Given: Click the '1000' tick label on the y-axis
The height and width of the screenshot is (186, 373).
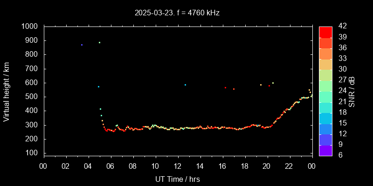Looking at the screenshot, I should click(x=30, y=27).
